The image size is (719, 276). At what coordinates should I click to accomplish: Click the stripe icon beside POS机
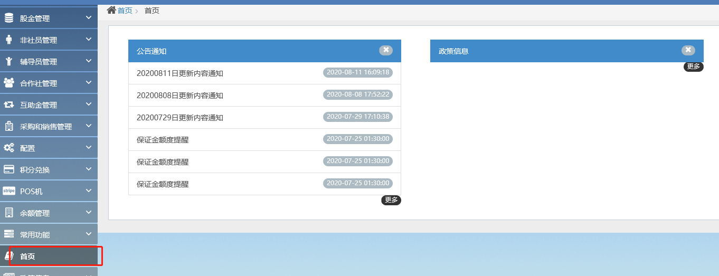8,191
